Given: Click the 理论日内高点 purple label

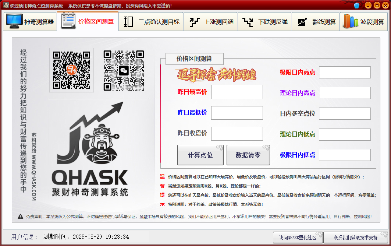Looking at the screenshot, I should coord(297,93).
